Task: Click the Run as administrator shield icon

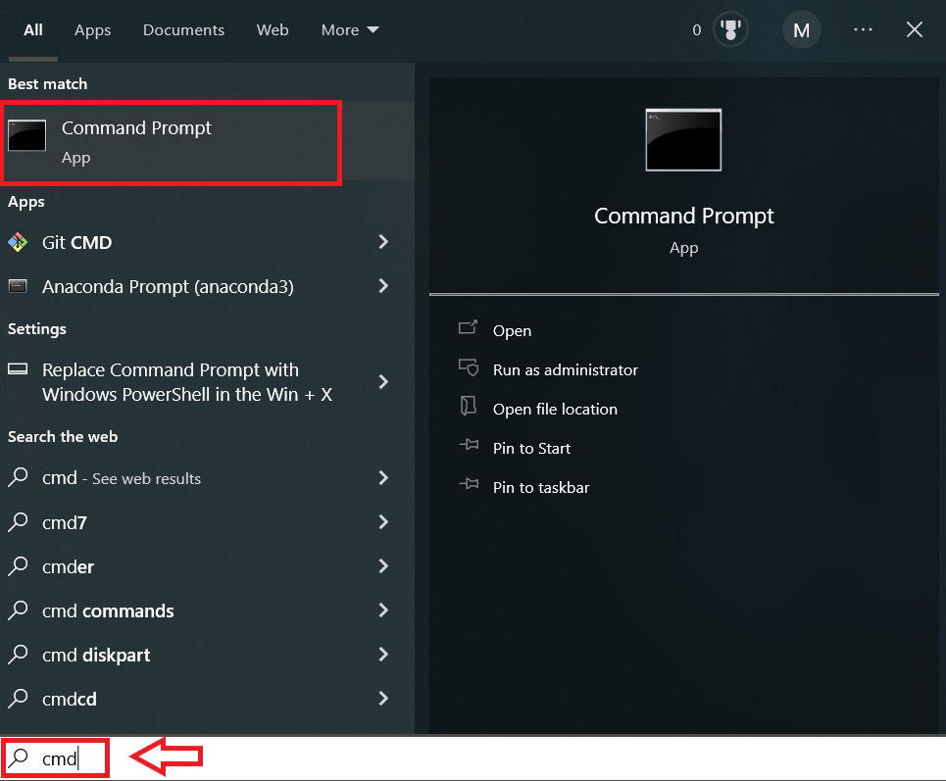Action: (469, 368)
